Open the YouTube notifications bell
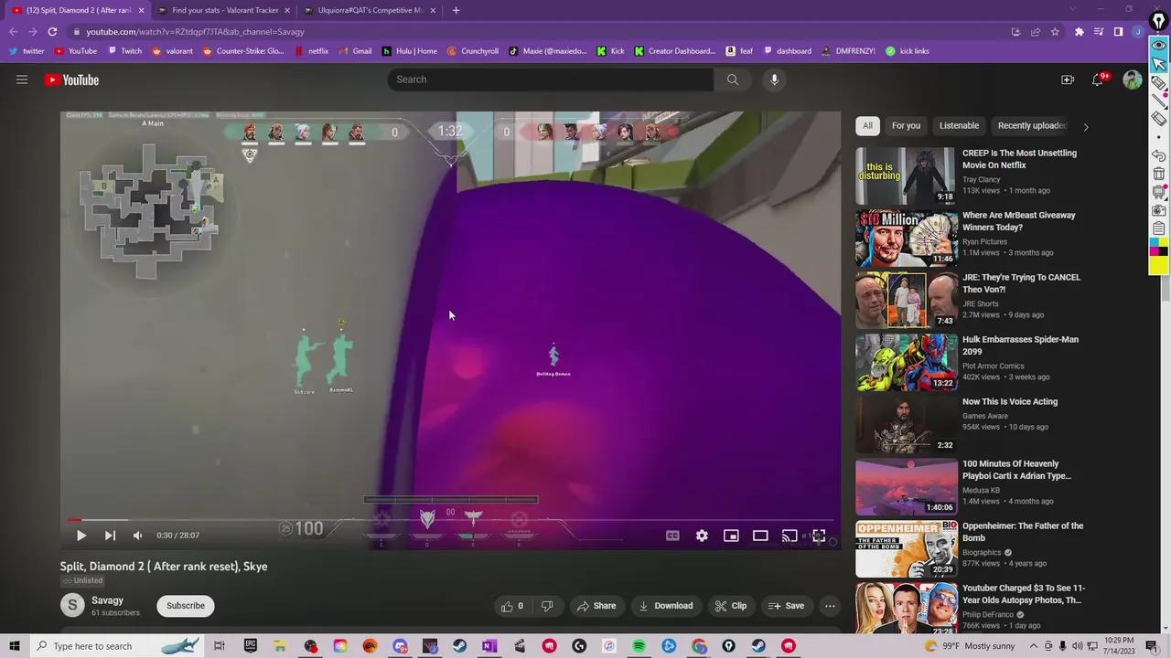 click(x=1098, y=80)
